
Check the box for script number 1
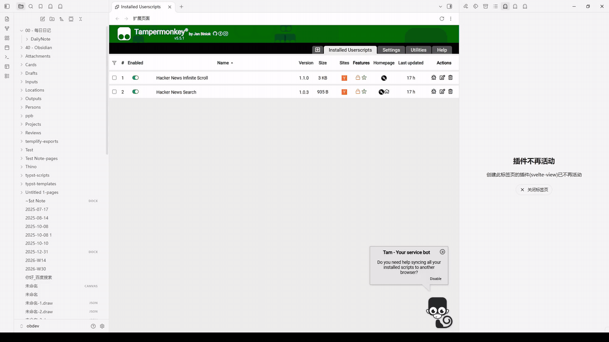[x=114, y=78]
